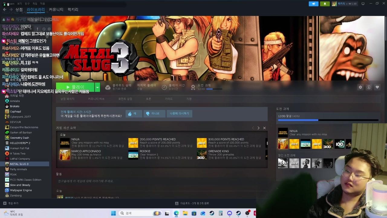Open Windows Start menu

click(x=113, y=213)
